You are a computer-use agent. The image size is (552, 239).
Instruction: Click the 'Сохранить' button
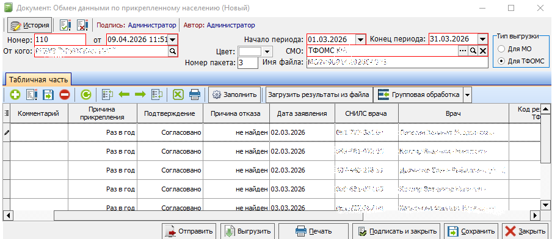471,231
